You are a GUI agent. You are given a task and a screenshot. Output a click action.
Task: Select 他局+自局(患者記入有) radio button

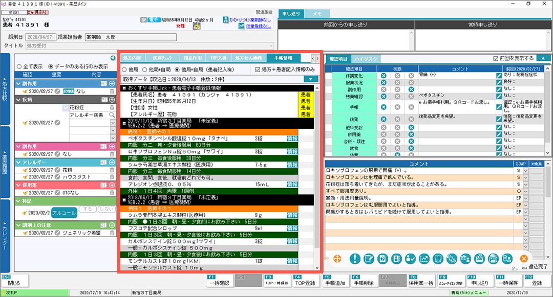pos(177,70)
